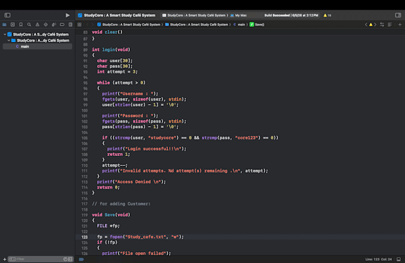
Task: Open the project breadcrumb in jump bar
Action: coord(129,24)
